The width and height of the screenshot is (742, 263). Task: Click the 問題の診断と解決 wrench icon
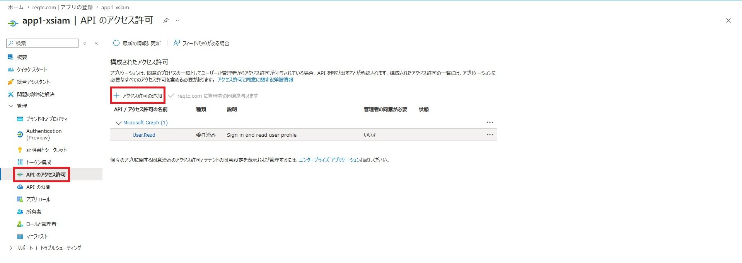click(x=10, y=94)
